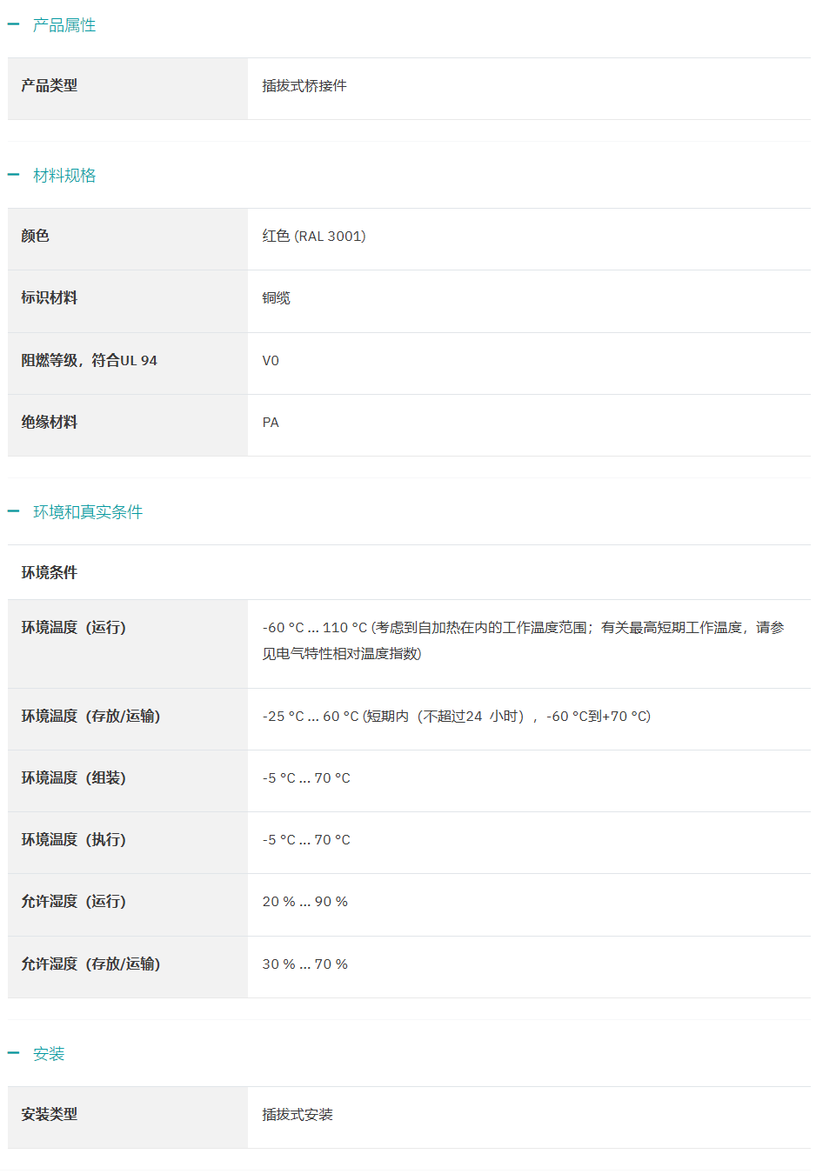Click the 红色 (RAL 3001) color value
Image resolution: width=816 pixels, height=1174 pixels.
[314, 236]
